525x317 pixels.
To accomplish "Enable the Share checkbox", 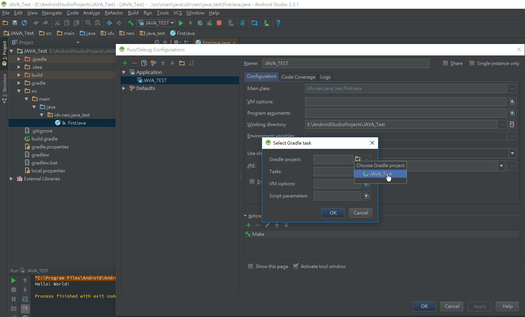I will tap(445, 63).
